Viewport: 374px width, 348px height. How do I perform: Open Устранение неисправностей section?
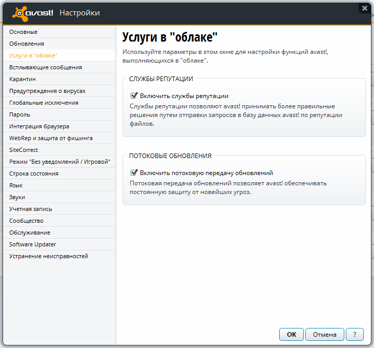[x=59, y=256]
